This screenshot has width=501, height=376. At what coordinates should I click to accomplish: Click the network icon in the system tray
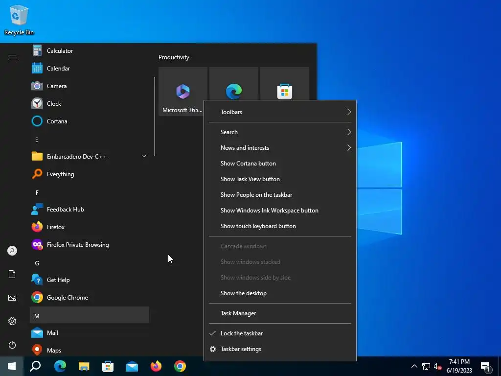[x=426, y=366]
